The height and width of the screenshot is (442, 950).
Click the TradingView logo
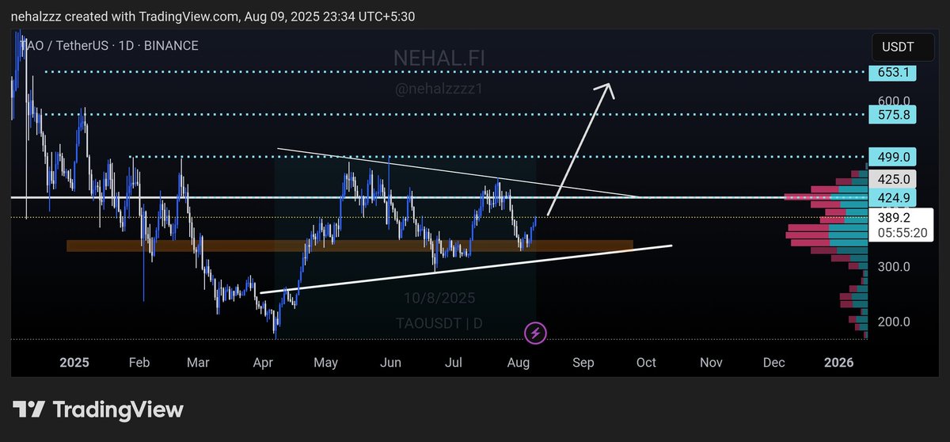pos(100,410)
